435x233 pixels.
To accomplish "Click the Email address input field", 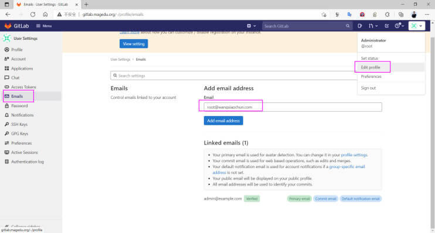I will 293,107.
